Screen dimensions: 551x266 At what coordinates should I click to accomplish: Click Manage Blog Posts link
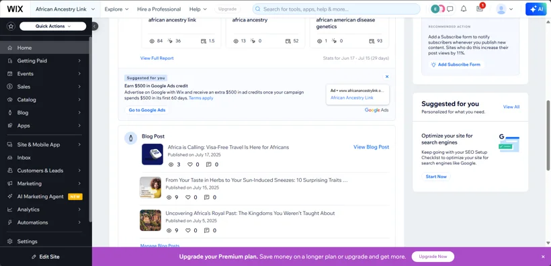(160, 246)
